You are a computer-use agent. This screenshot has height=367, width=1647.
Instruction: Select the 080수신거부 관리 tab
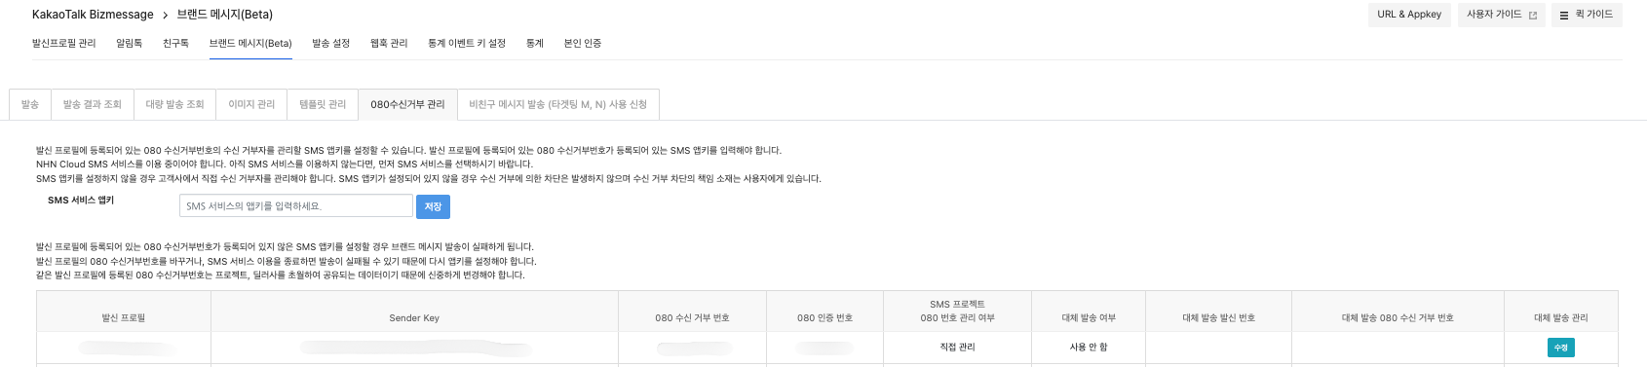point(407,104)
